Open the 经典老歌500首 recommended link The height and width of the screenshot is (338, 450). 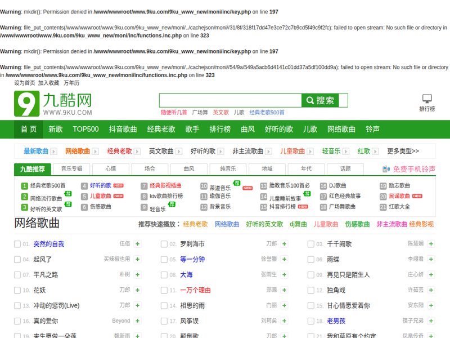tap(47, 185)
